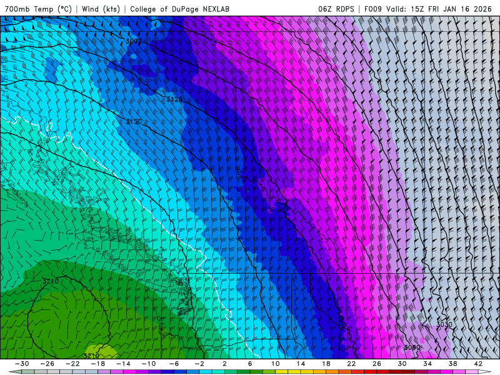The width and height of the screenshot is (500, 375).
Task: Click the 2 colorbar scale label
Action: [x=225, y=364]
